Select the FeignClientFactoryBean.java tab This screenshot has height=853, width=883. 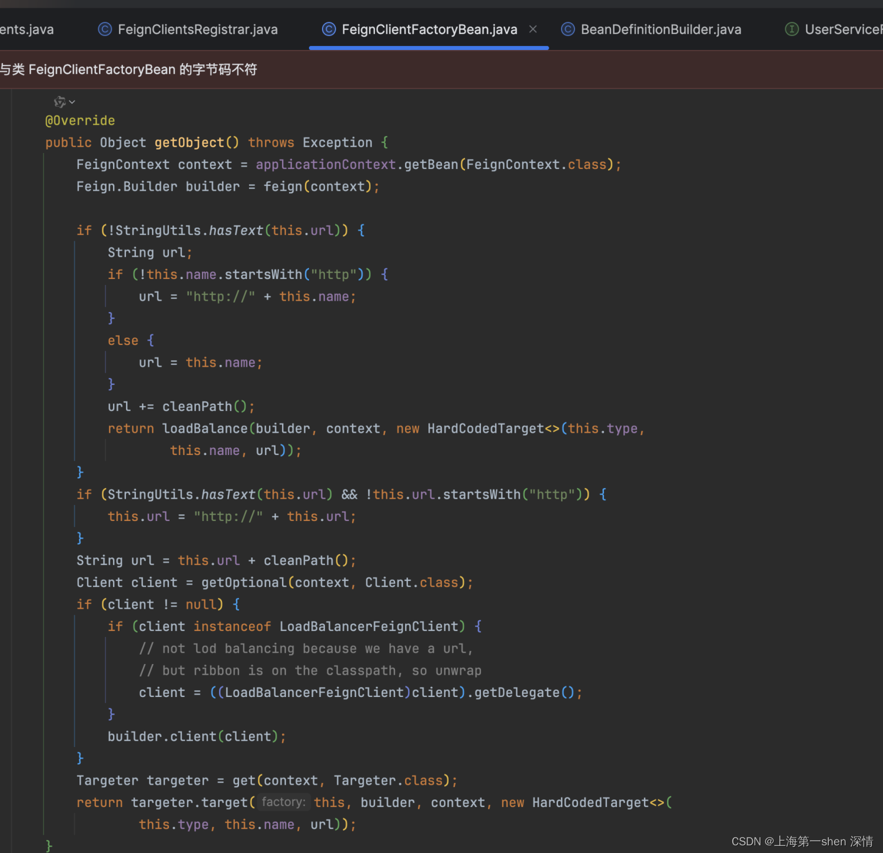click(x=429, y=29)
